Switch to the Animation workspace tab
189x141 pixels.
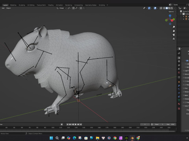click(x=59, y=5)
